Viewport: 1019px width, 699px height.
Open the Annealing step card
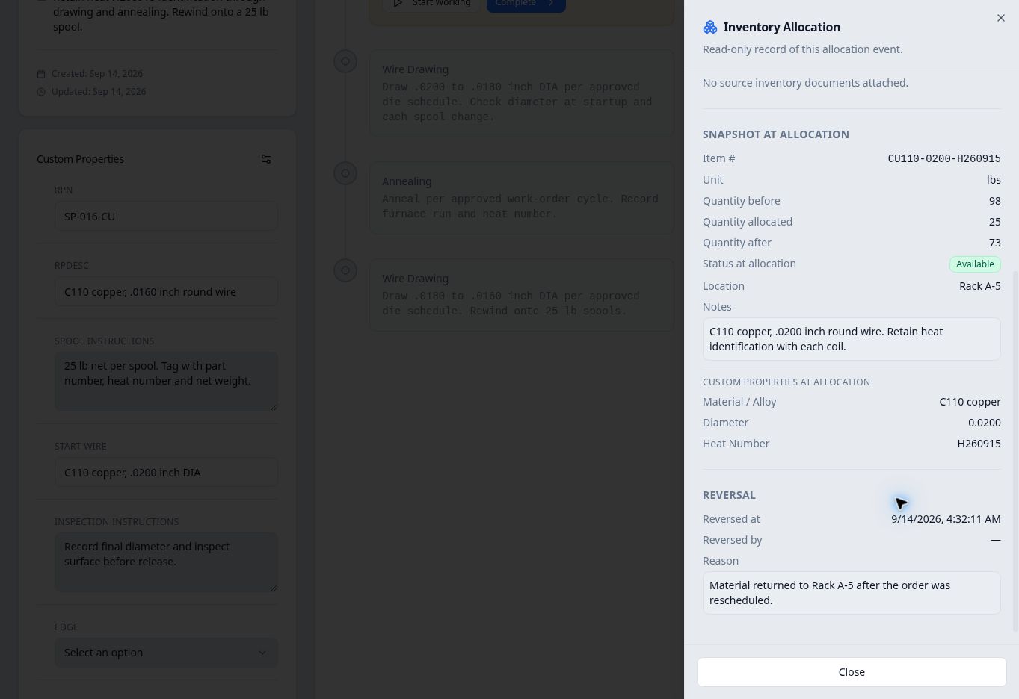click(x=522, y=198)
